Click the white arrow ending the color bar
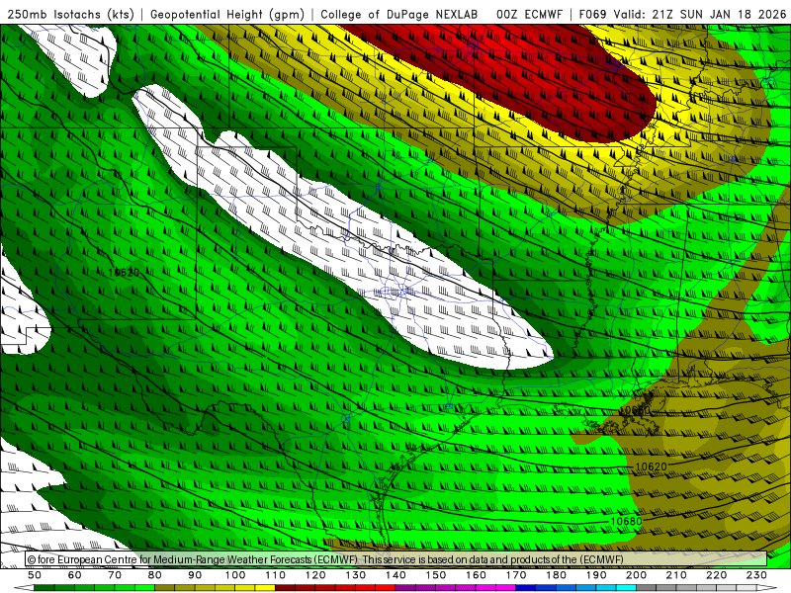 pyautogui.click(x=767, y=587)
